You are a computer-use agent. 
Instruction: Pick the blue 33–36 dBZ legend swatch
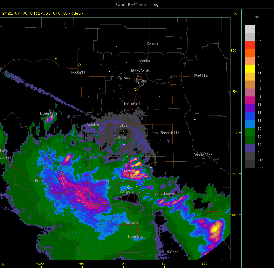click(x=250, y=116)
